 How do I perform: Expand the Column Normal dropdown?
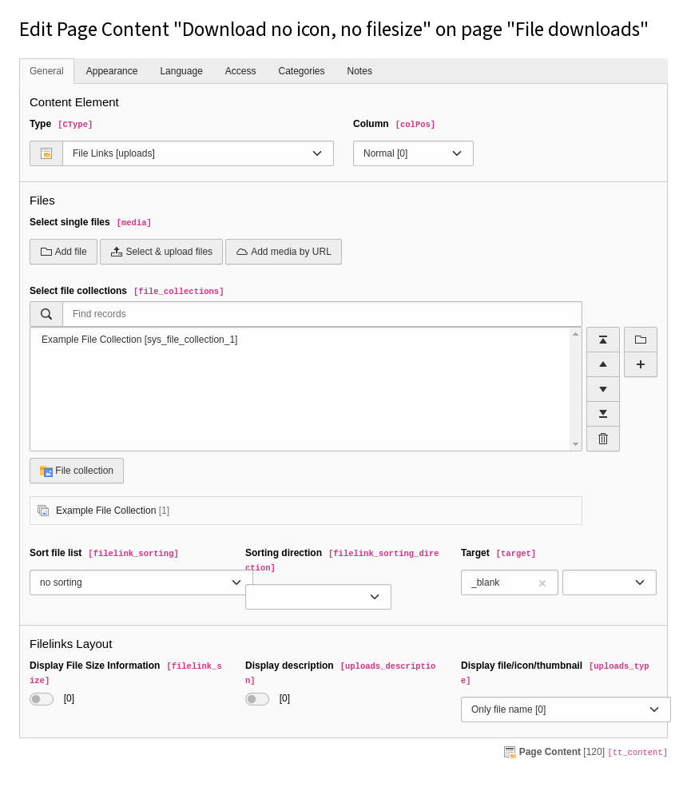pyautogui.click(x=413, y=153)
